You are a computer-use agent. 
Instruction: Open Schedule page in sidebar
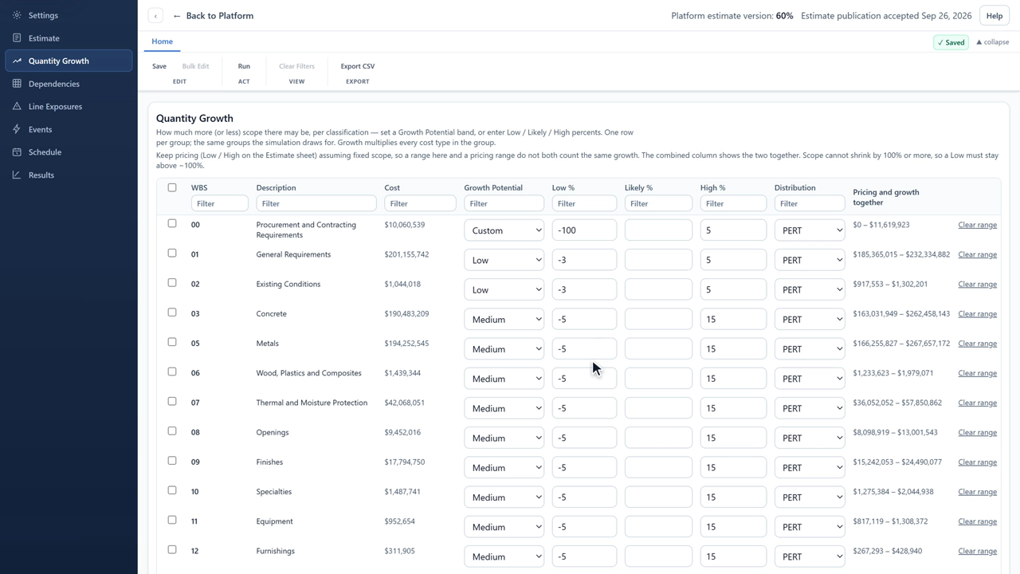[69, 152]
